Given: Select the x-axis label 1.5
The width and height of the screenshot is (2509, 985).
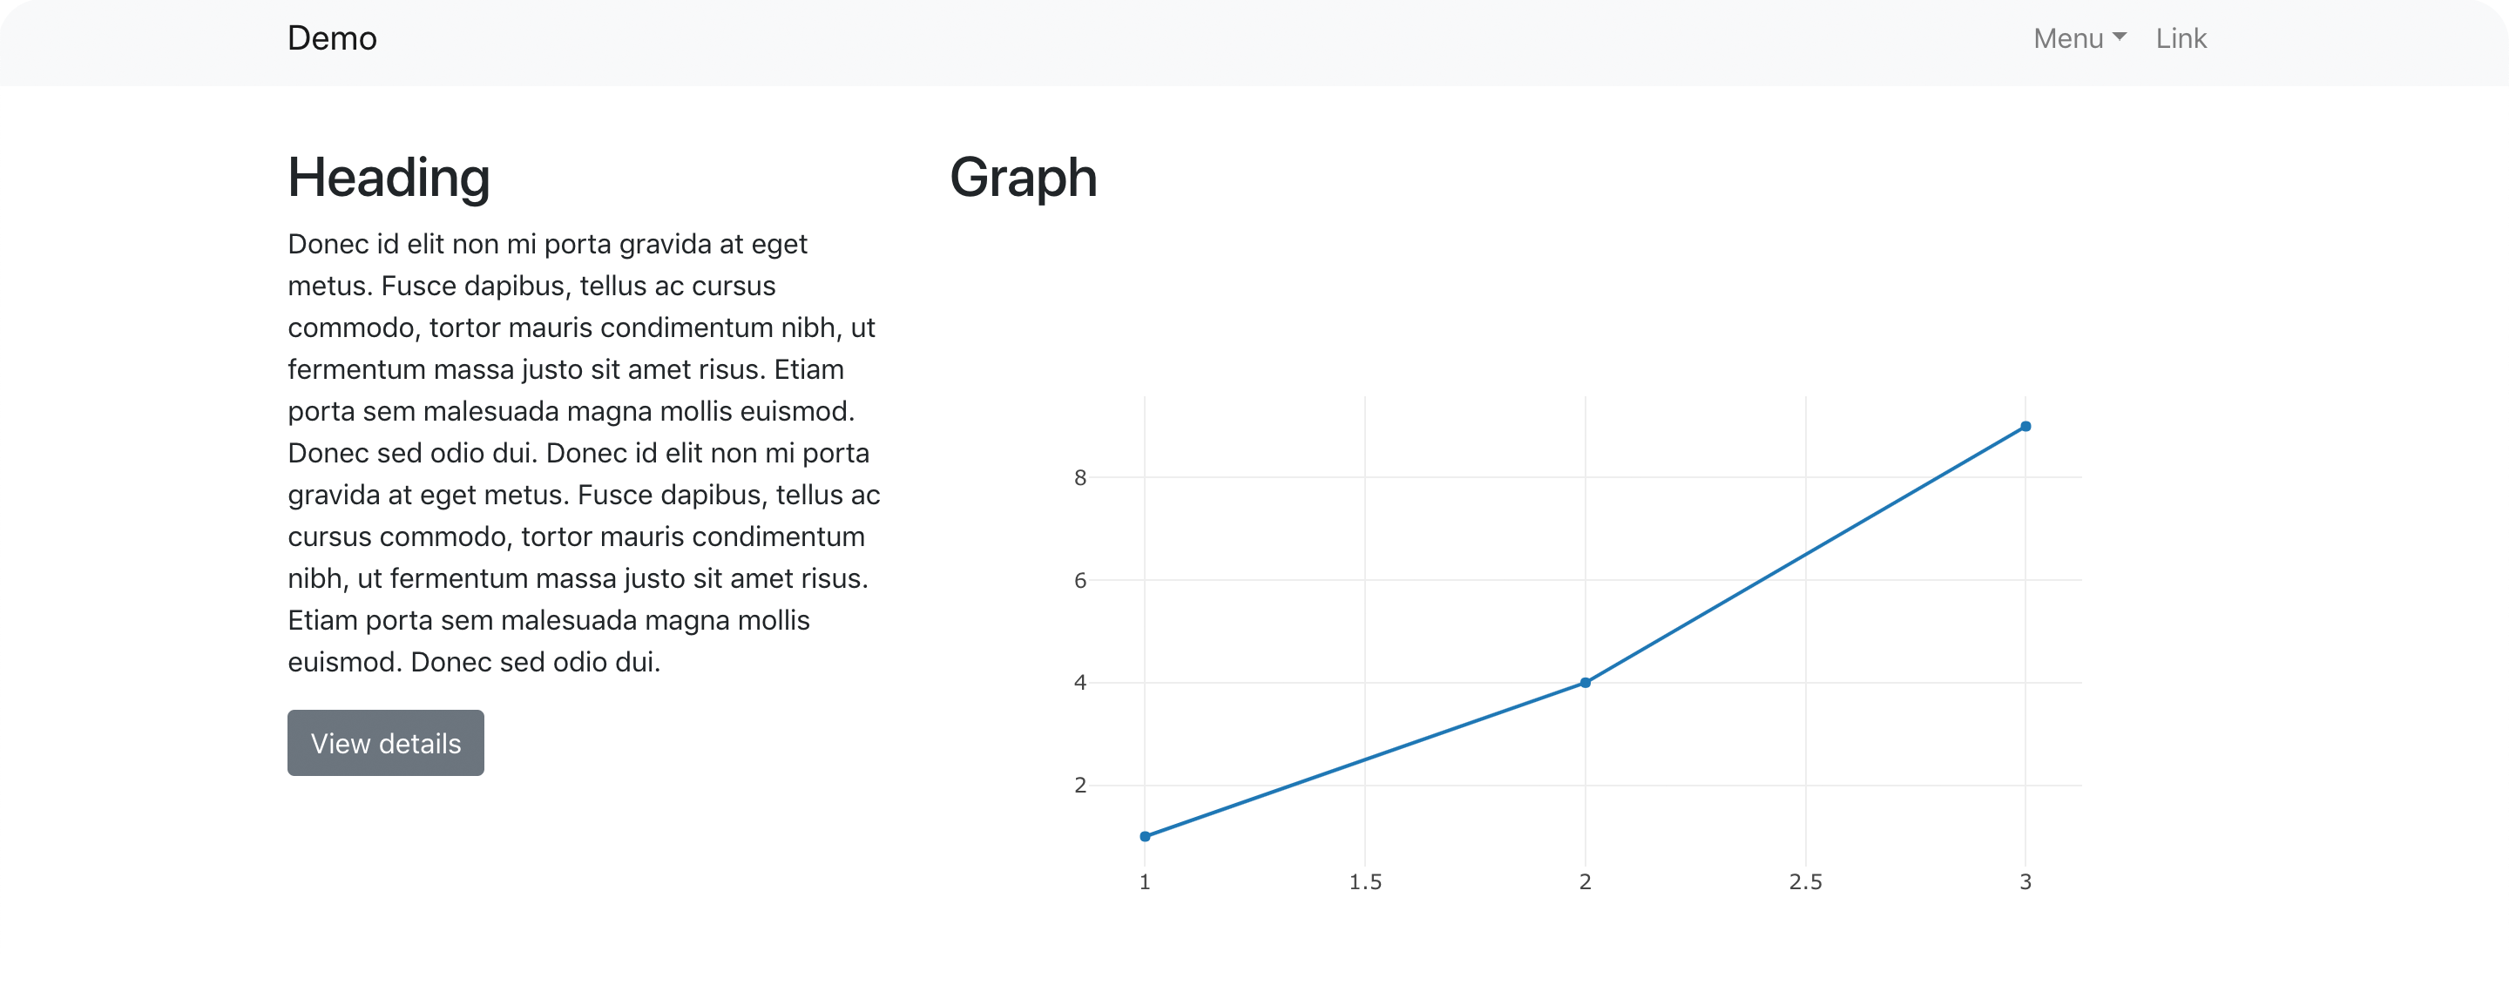Looking at the screenshot, I should click(1364, 883).
